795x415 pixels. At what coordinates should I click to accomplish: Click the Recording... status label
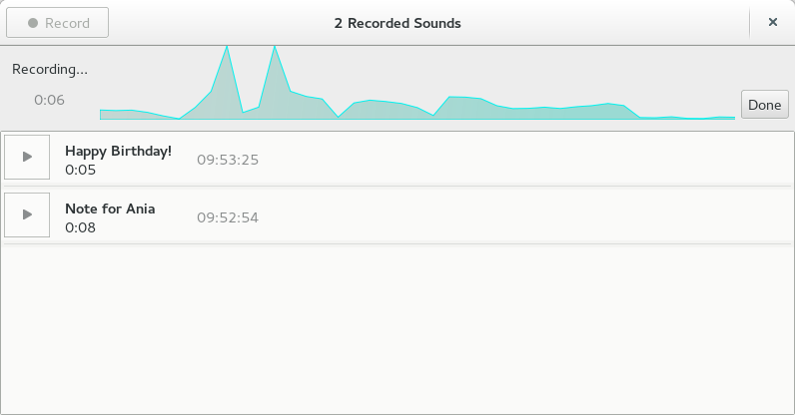click(x=50, y=70)
